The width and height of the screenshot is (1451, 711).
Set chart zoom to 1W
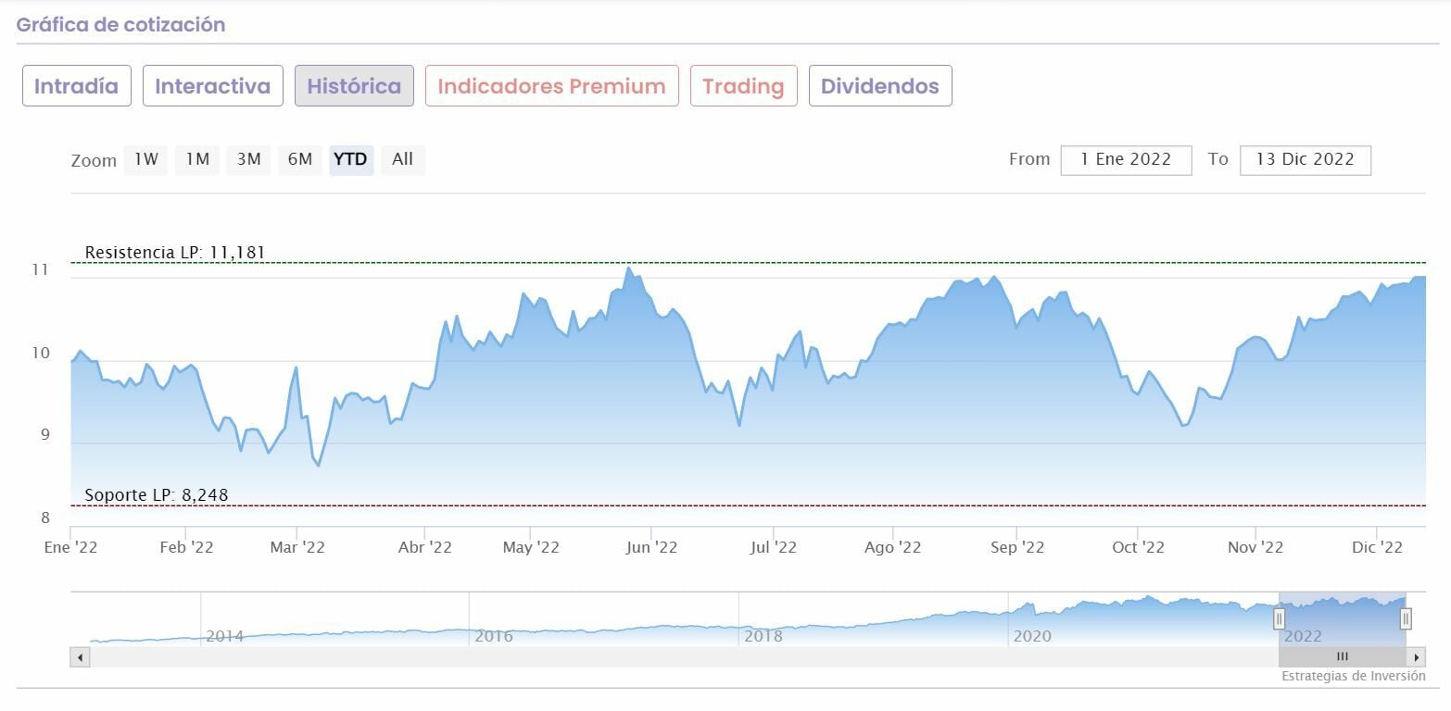click(x=145, y=159)
